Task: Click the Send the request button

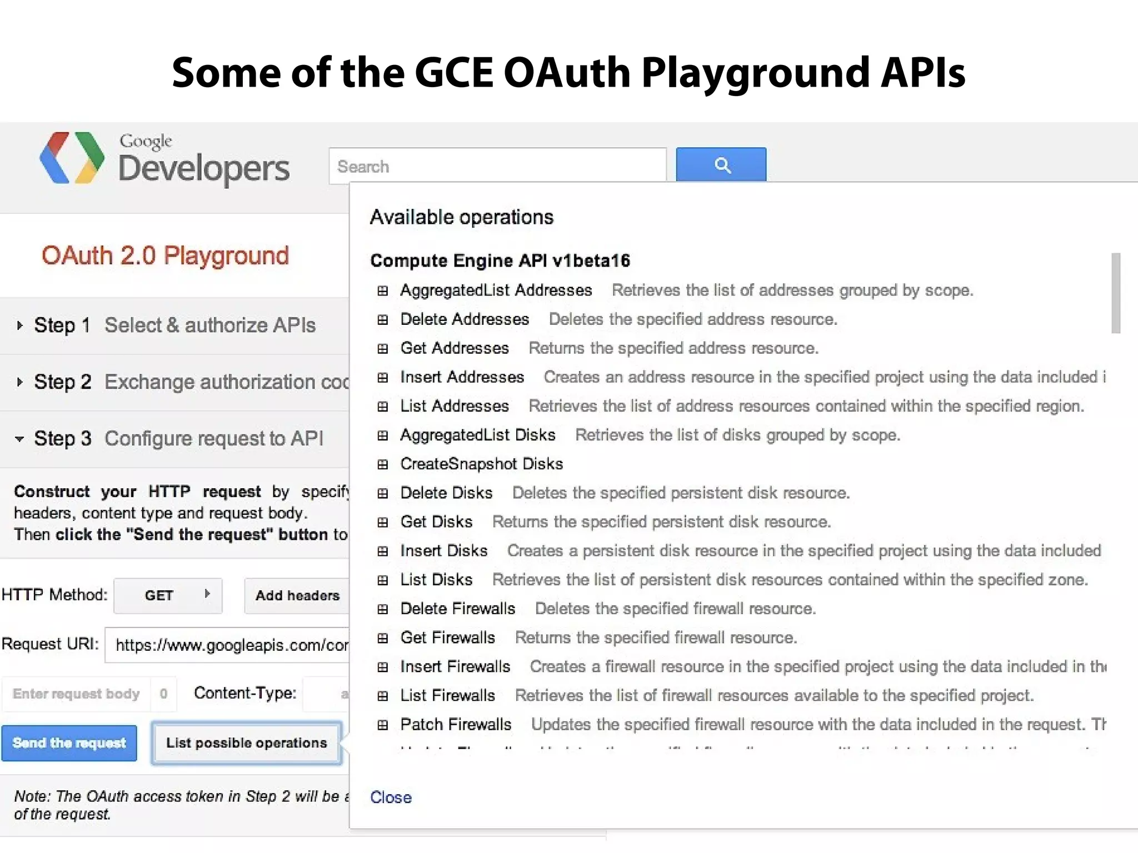Action: point(69,743)
